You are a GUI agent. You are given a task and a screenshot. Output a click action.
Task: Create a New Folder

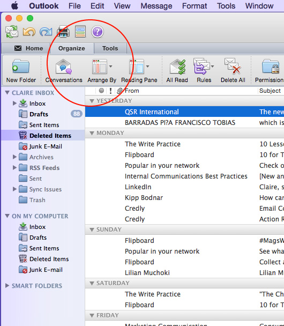tap(21, 71)
